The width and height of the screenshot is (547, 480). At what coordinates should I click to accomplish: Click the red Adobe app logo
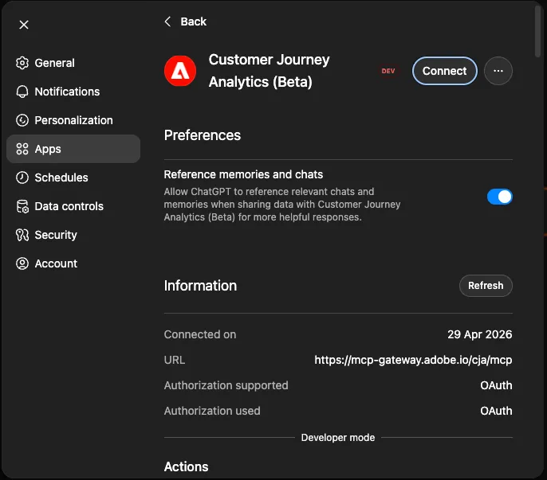tap(180, 71)
